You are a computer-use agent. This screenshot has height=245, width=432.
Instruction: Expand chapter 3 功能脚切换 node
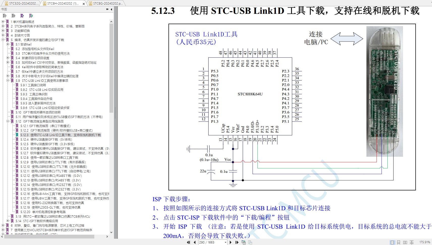click(x=3, y=31)
